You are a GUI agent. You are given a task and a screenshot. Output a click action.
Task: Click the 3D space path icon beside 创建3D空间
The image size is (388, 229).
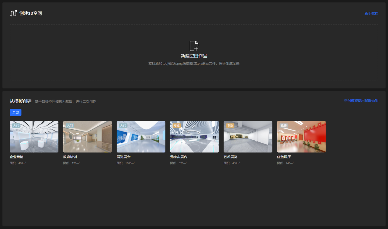click(x=13, y=13)
